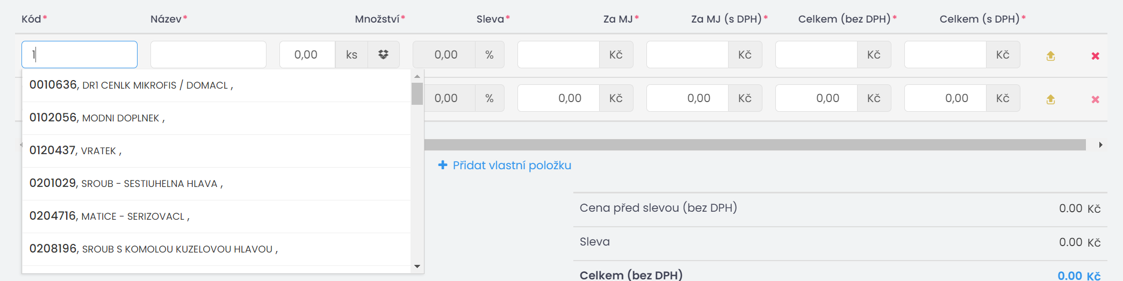Viewport: 1123px width, 281px height.
Task: Click the Za MJ price field in first row
Action: [x=558, y=55]
